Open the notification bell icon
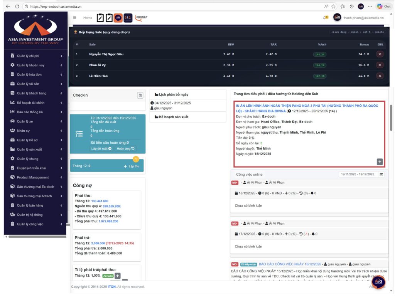The width and height of the screenshot is (395, 306). point(325,18)
